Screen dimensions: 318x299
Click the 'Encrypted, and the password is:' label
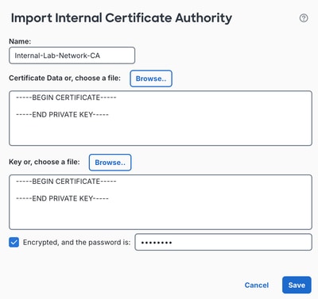coord(76,243)
